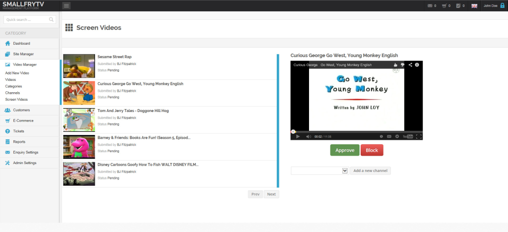Viewport: 508px width, 232px height.
Task: Open the notes checklist icon in header
Action: pyautogui.click(x=458, y=6)
